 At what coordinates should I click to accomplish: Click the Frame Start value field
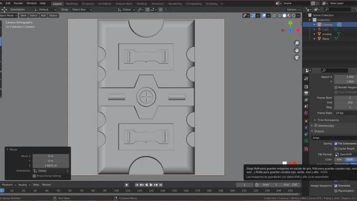(346, 98)
